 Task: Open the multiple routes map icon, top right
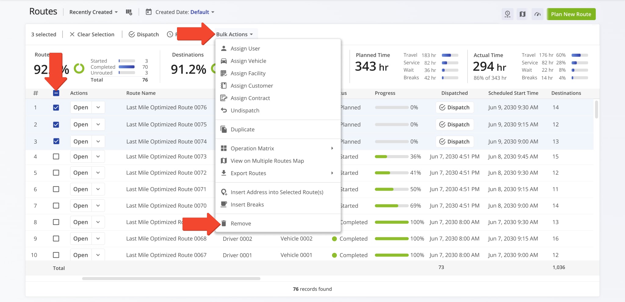[x=522, y=14]
